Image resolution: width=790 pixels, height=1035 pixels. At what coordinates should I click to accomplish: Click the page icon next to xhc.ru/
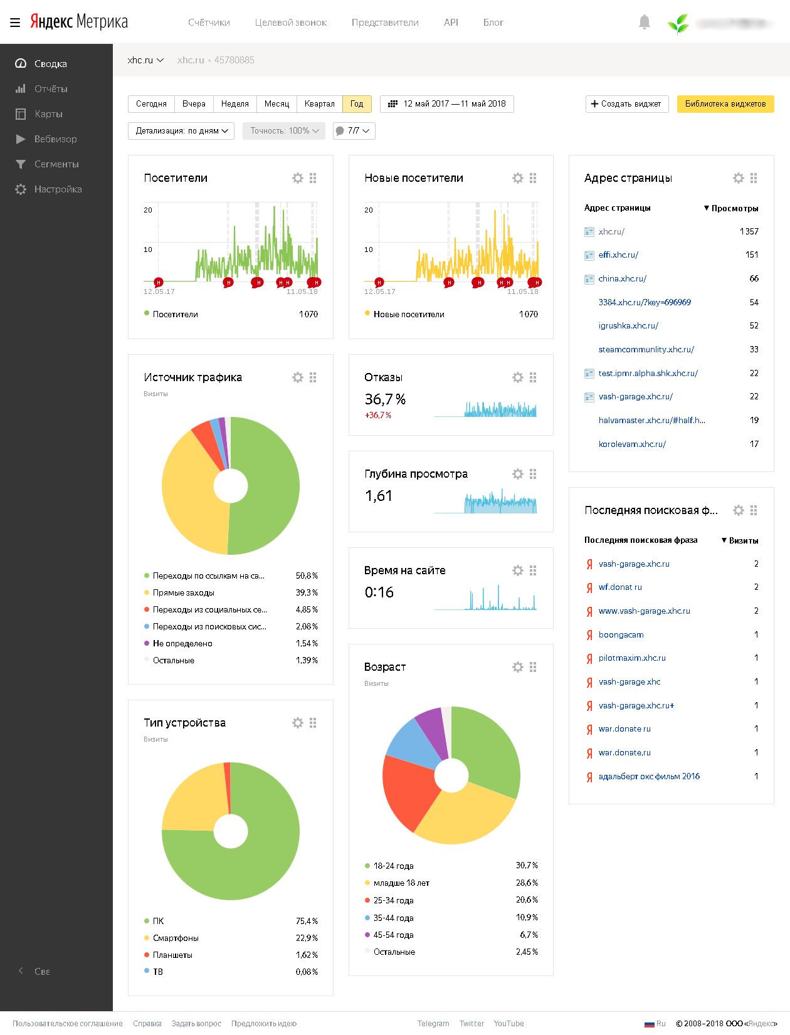589,232
